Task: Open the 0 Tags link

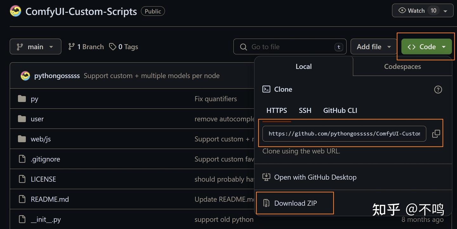Action: pos(123,47)
